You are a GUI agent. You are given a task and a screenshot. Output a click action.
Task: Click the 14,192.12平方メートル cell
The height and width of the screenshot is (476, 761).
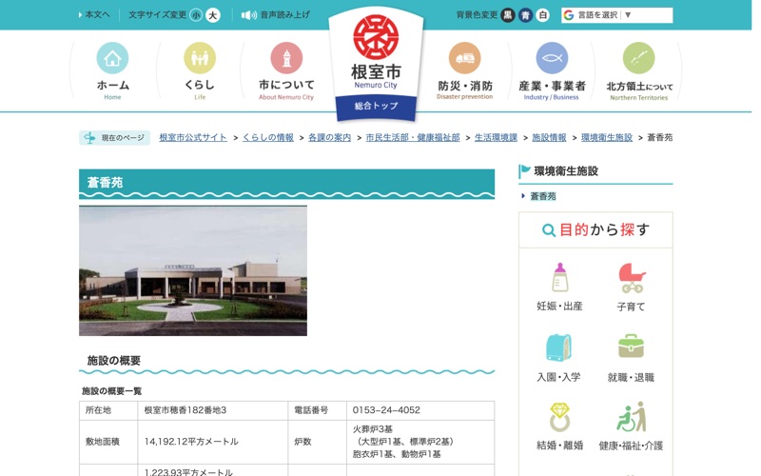(x=212, y=442)
